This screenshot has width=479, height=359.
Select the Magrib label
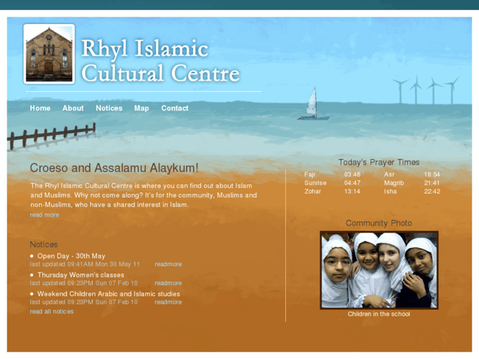pos(394,183)
